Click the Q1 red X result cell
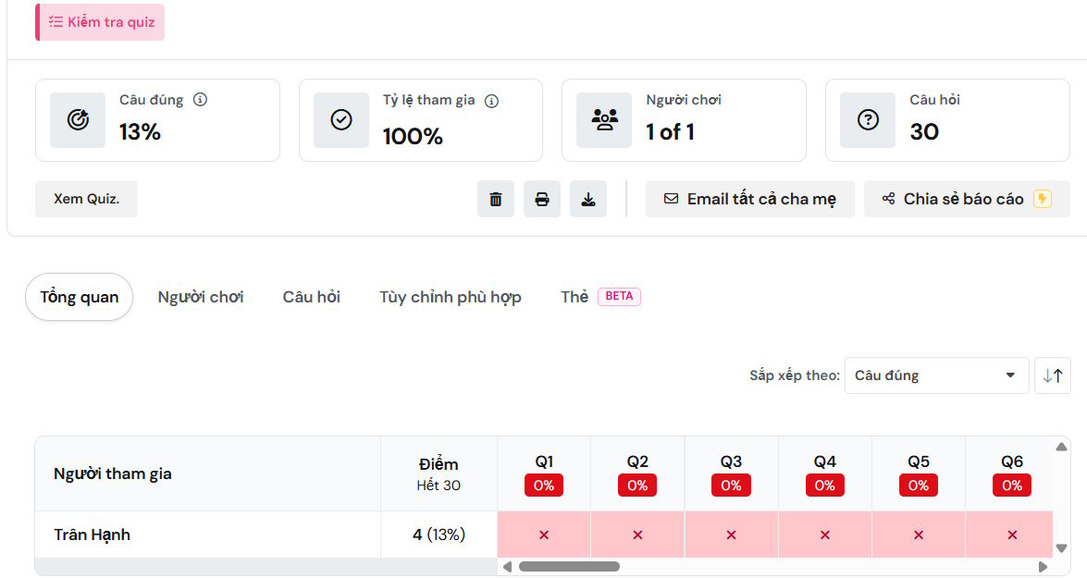Screen dimensions: 1087x578 (544, 535)
